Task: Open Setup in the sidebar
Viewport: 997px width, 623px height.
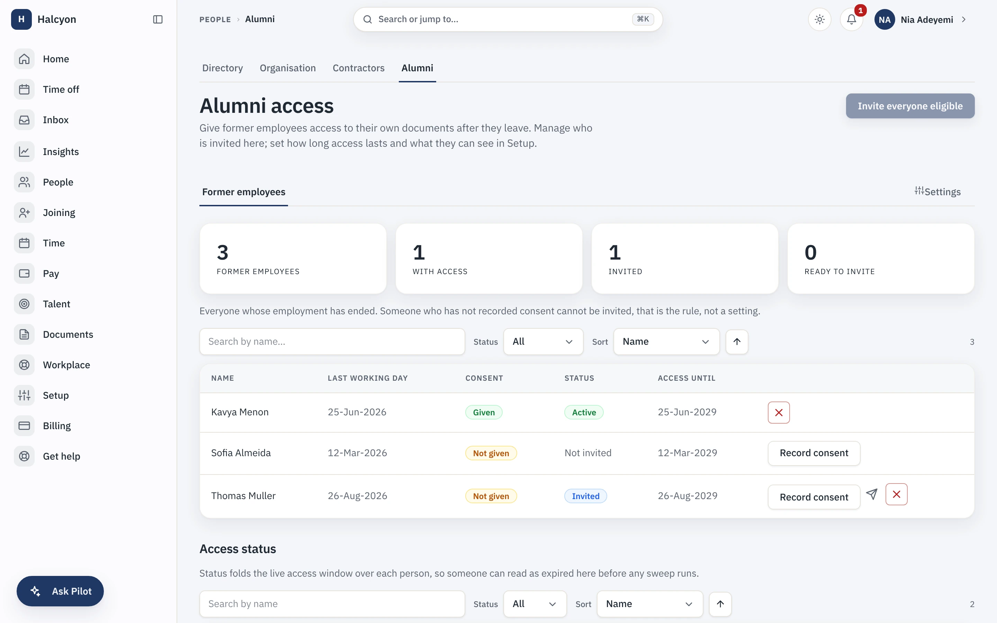Action: (89, 396)
